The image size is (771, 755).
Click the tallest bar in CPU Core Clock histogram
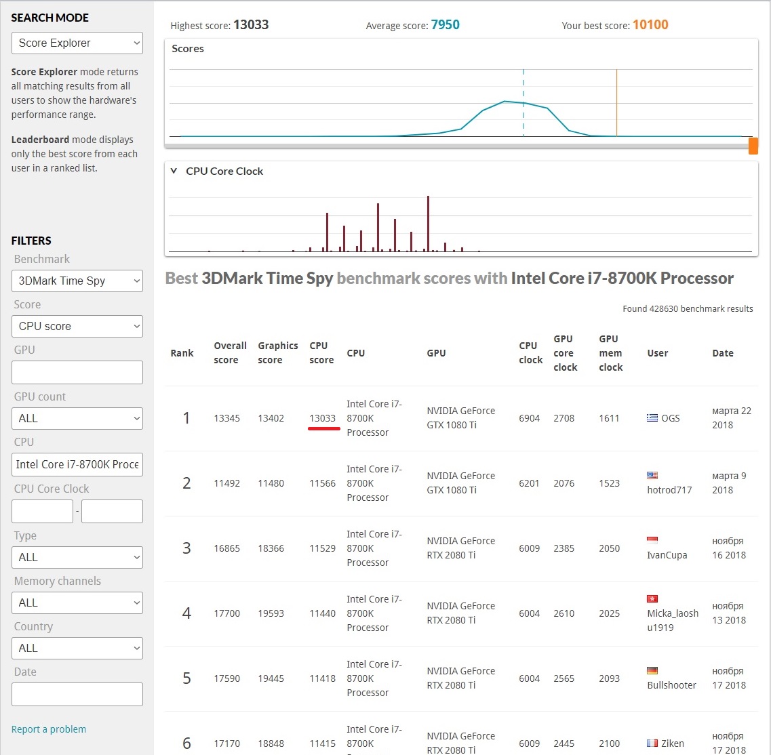(429, 224)
